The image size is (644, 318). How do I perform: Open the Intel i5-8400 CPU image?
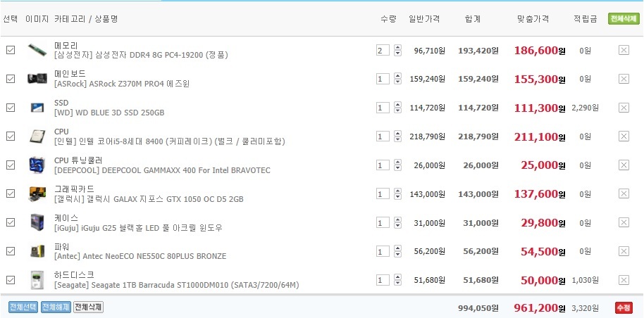37,136
